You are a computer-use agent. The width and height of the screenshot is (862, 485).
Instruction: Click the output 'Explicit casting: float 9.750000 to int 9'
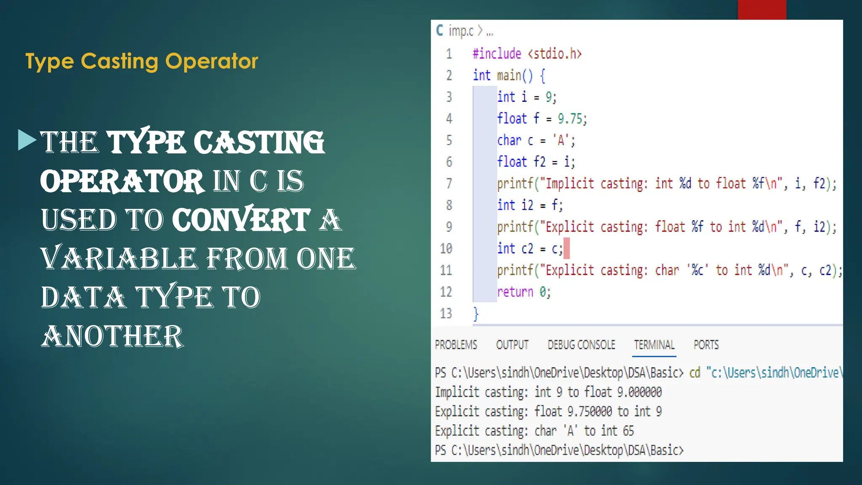tap(548, 411)
